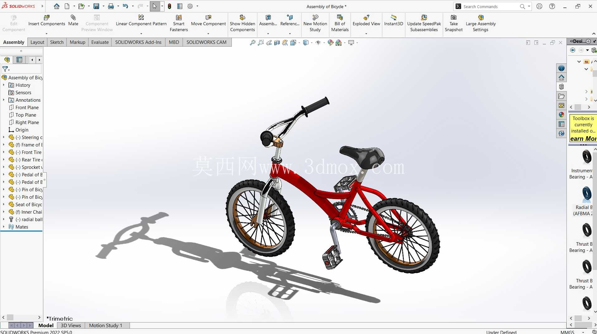Viewport: 597px width, 334px height.
Task: Open Exploded View dropdown arrow
Action: coord(366,34)
